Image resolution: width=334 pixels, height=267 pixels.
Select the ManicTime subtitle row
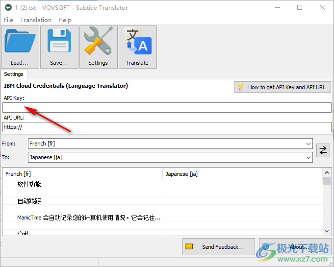[163, 218]
